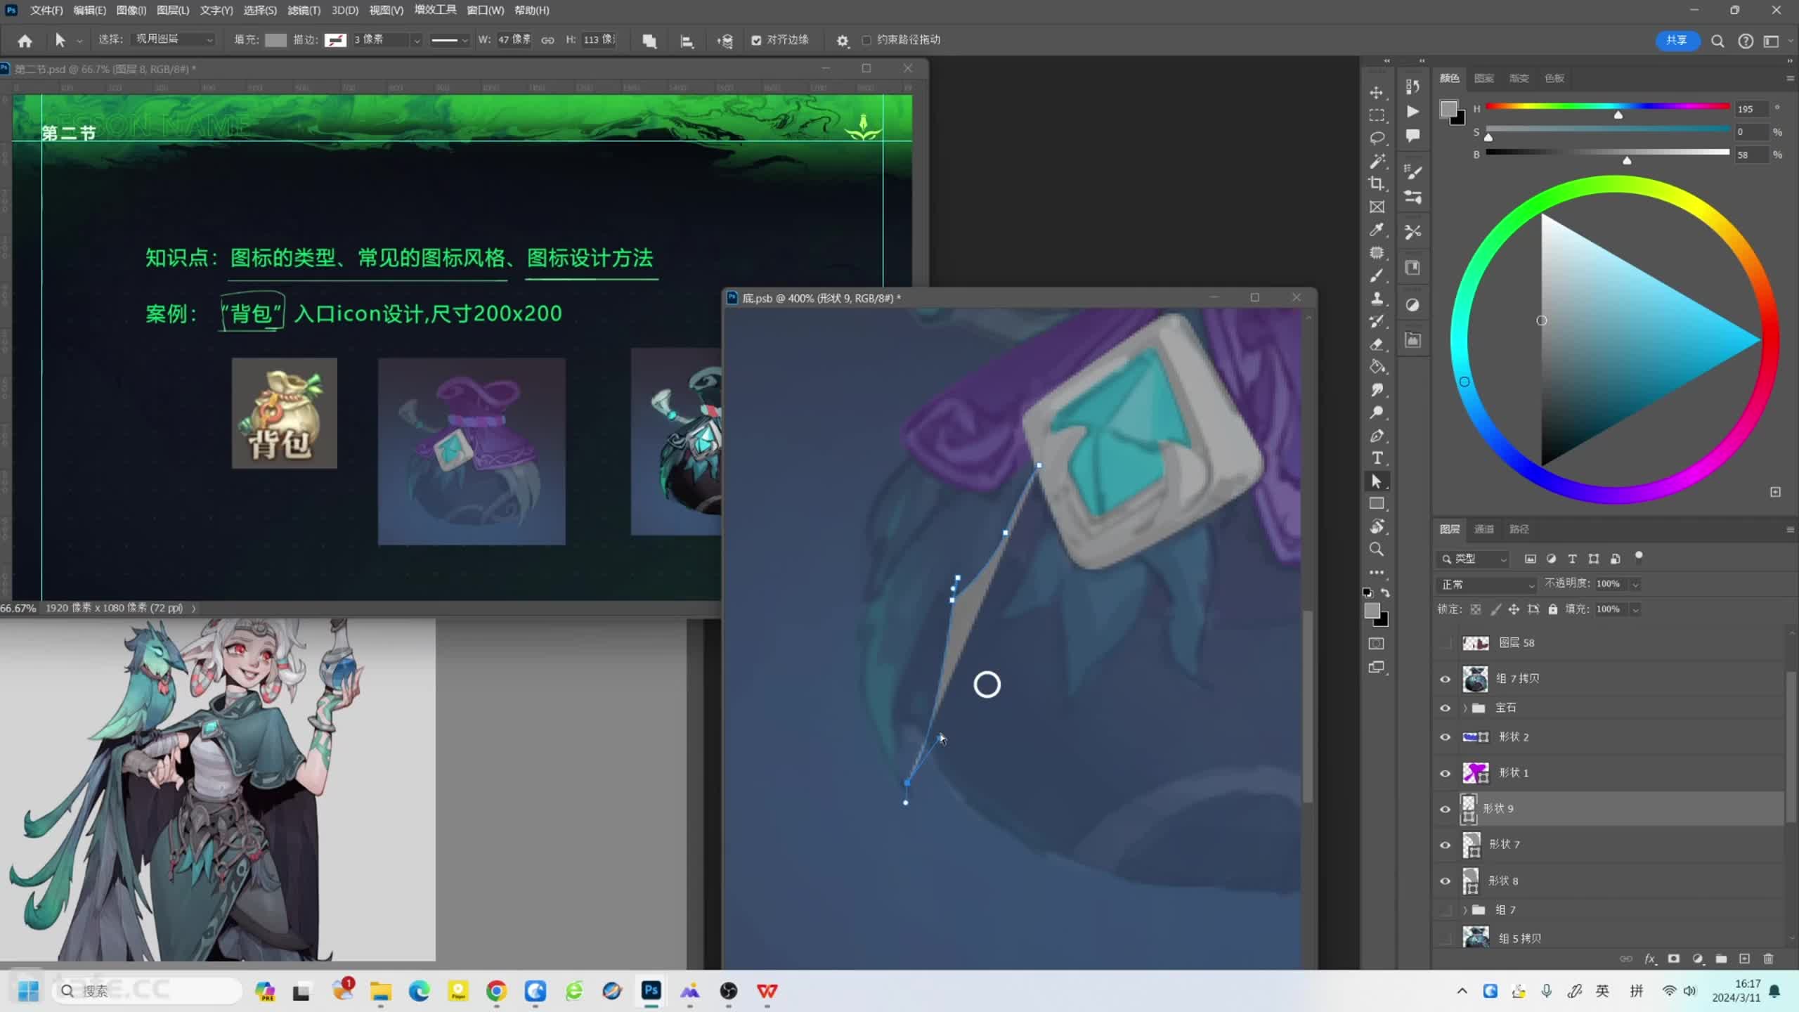This screenshot has height=1012, width=1799.
Task: Open the 选择 现用图层 dropdown
Action: (173, 39)
